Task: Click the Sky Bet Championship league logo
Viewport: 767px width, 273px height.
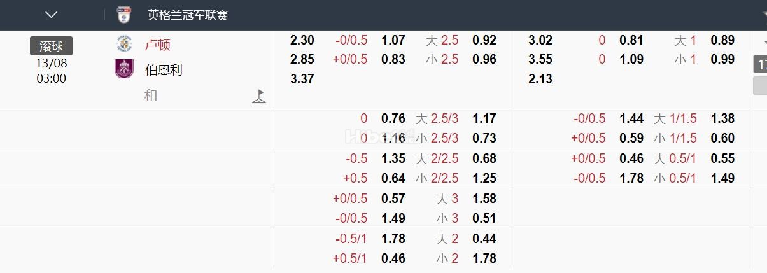Action: 123,15
